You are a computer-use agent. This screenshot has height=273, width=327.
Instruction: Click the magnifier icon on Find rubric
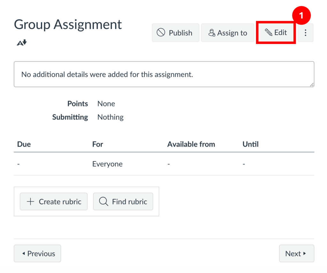(x=103, y=201)
